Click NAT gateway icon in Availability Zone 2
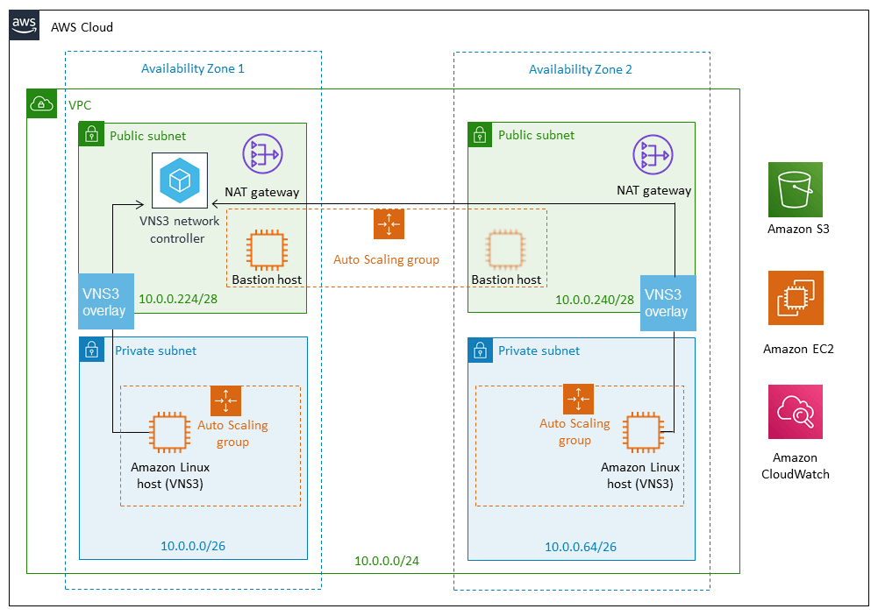Image resolution: width=878 pixels, height=616 pixels. (x=653, y=155)
